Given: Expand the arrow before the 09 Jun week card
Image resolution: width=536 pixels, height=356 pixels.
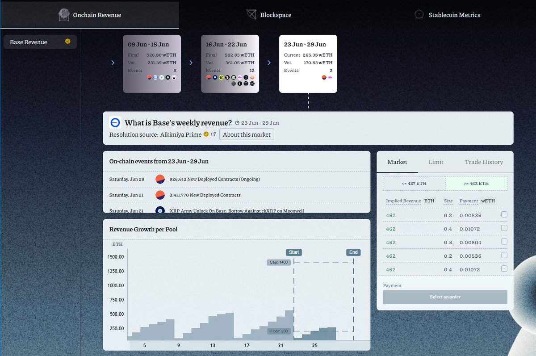Looking at the screenshot, I should [x=113, y=63].
